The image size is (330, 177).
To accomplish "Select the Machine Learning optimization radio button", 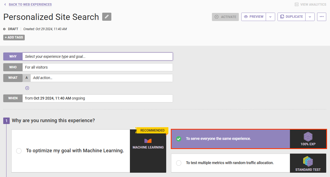I will point(19,151).
